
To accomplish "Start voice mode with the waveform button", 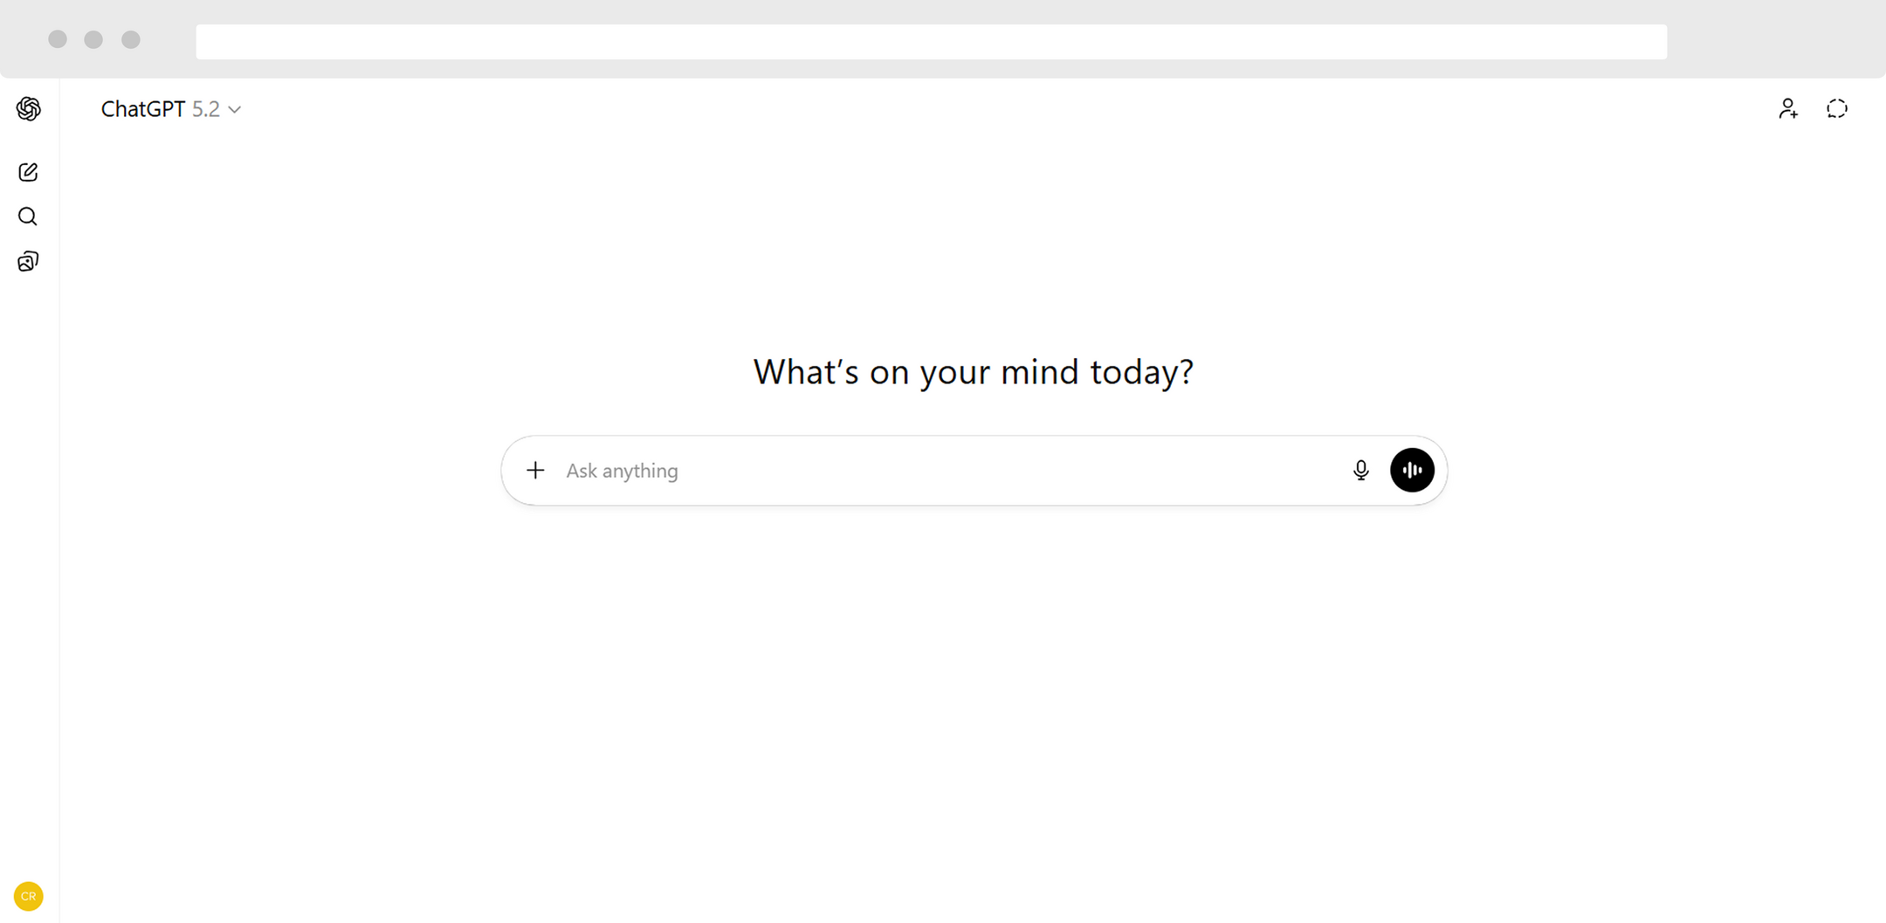I will pyautogui.click(x=1411, y=470).
